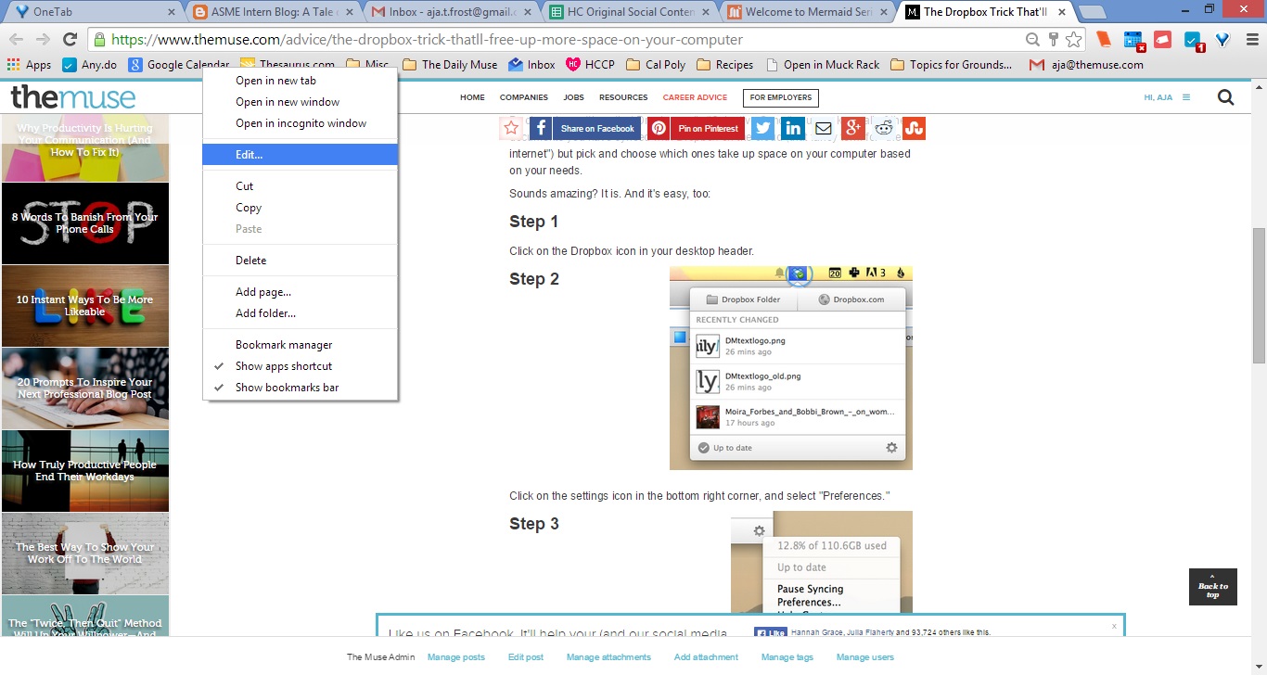
Task: Click the browser Forward arrow
Action: (x=43, y=40)
